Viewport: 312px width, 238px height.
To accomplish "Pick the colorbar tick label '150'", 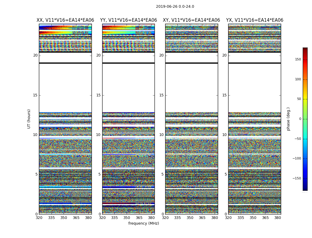I will (298, 59).
